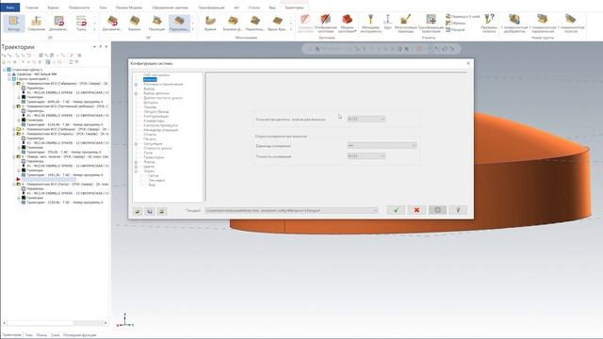Select the 3D Параллель. toolpath icon

179,23
